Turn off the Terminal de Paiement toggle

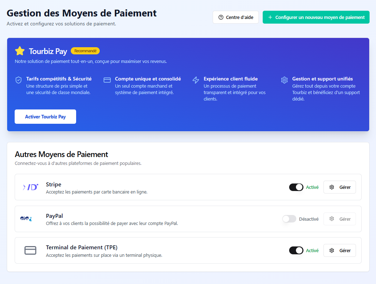[x=296, y=250]
